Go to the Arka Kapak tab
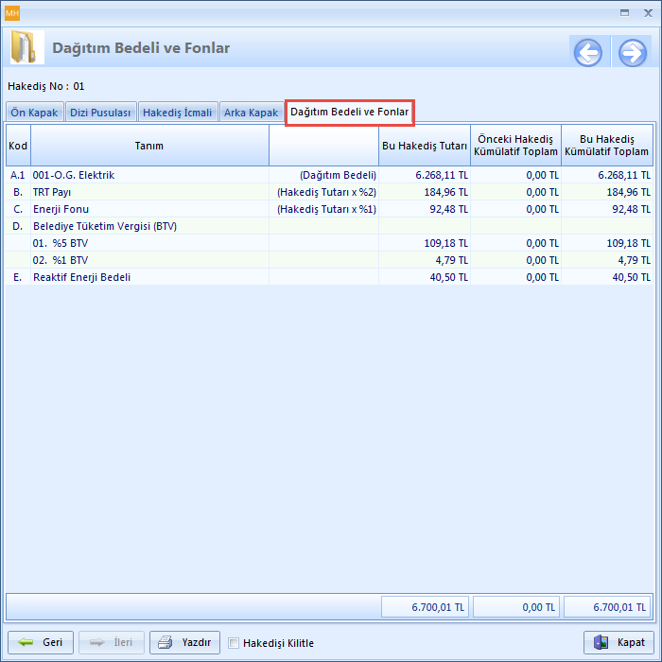This screenshot has width=662, height=662. [x=251, y=113]
